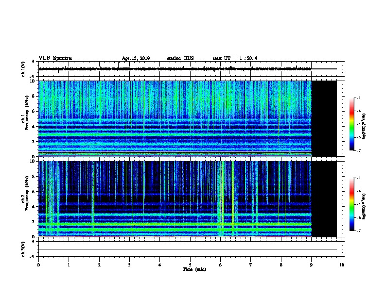Click the log(PSD) label beside ch.2 color bar
Screen dimensions: 385x297
point(364,206)
